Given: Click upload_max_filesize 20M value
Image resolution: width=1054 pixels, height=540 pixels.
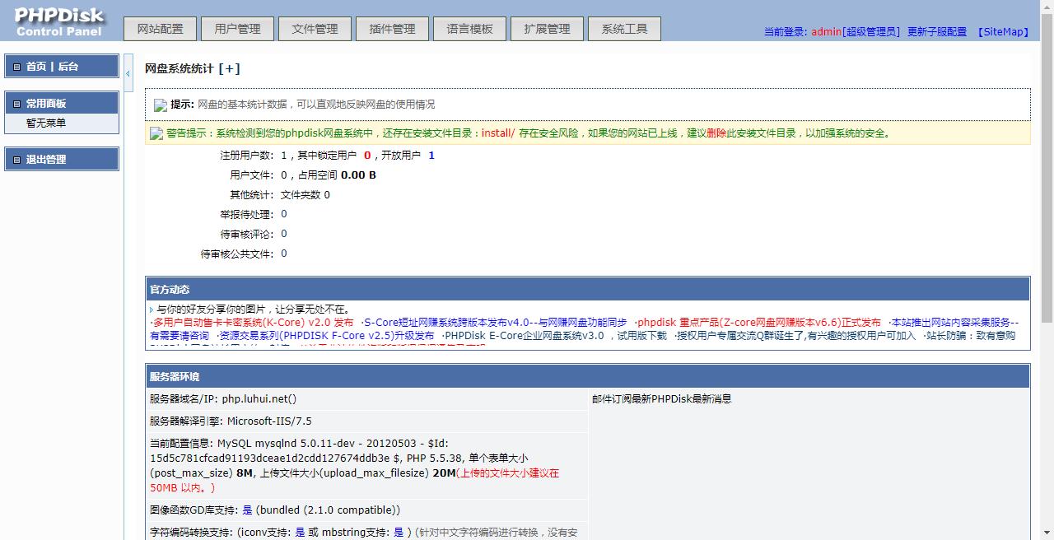Looking at the screenshot, I should point(444,473).
